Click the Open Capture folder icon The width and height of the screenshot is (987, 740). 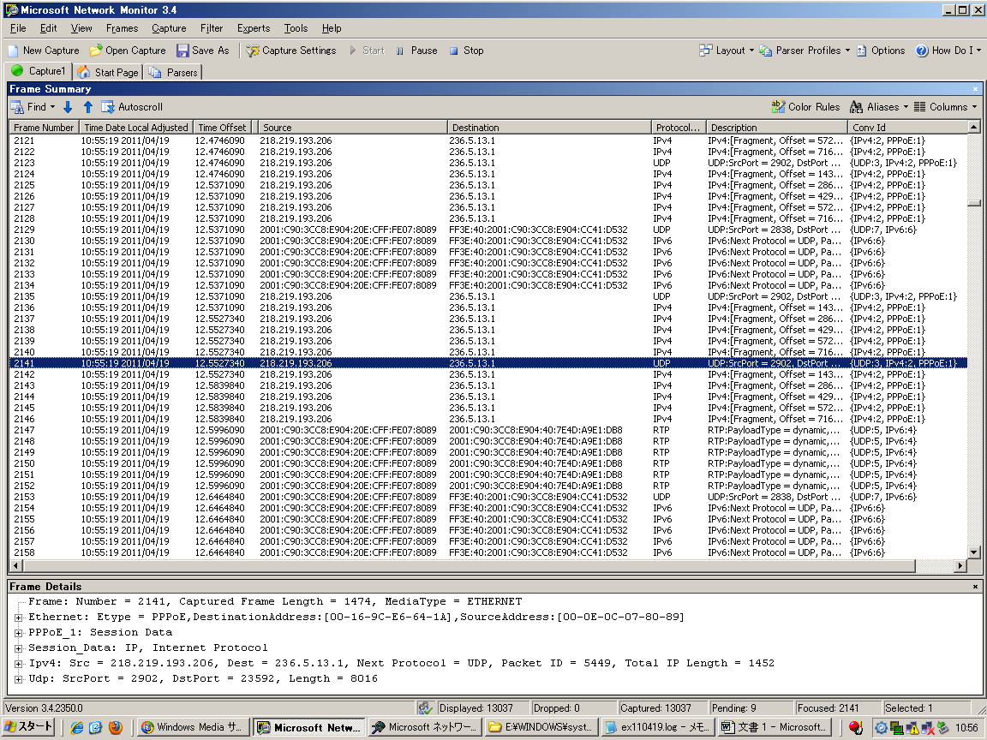pos(96,51)
